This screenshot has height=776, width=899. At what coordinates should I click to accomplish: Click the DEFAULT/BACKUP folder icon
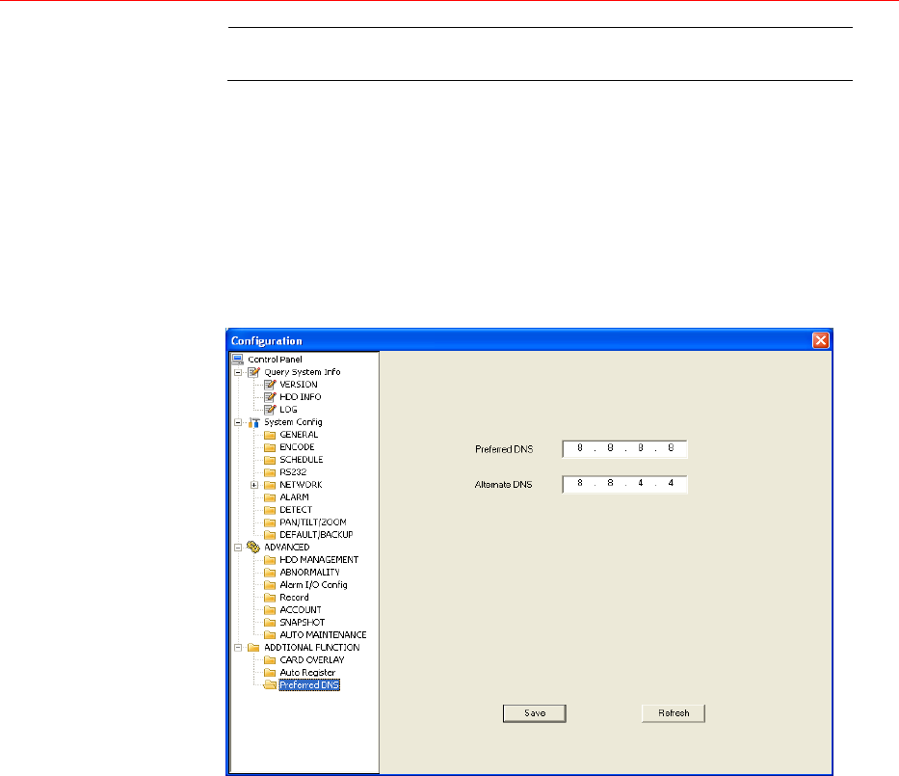[270, 535]
